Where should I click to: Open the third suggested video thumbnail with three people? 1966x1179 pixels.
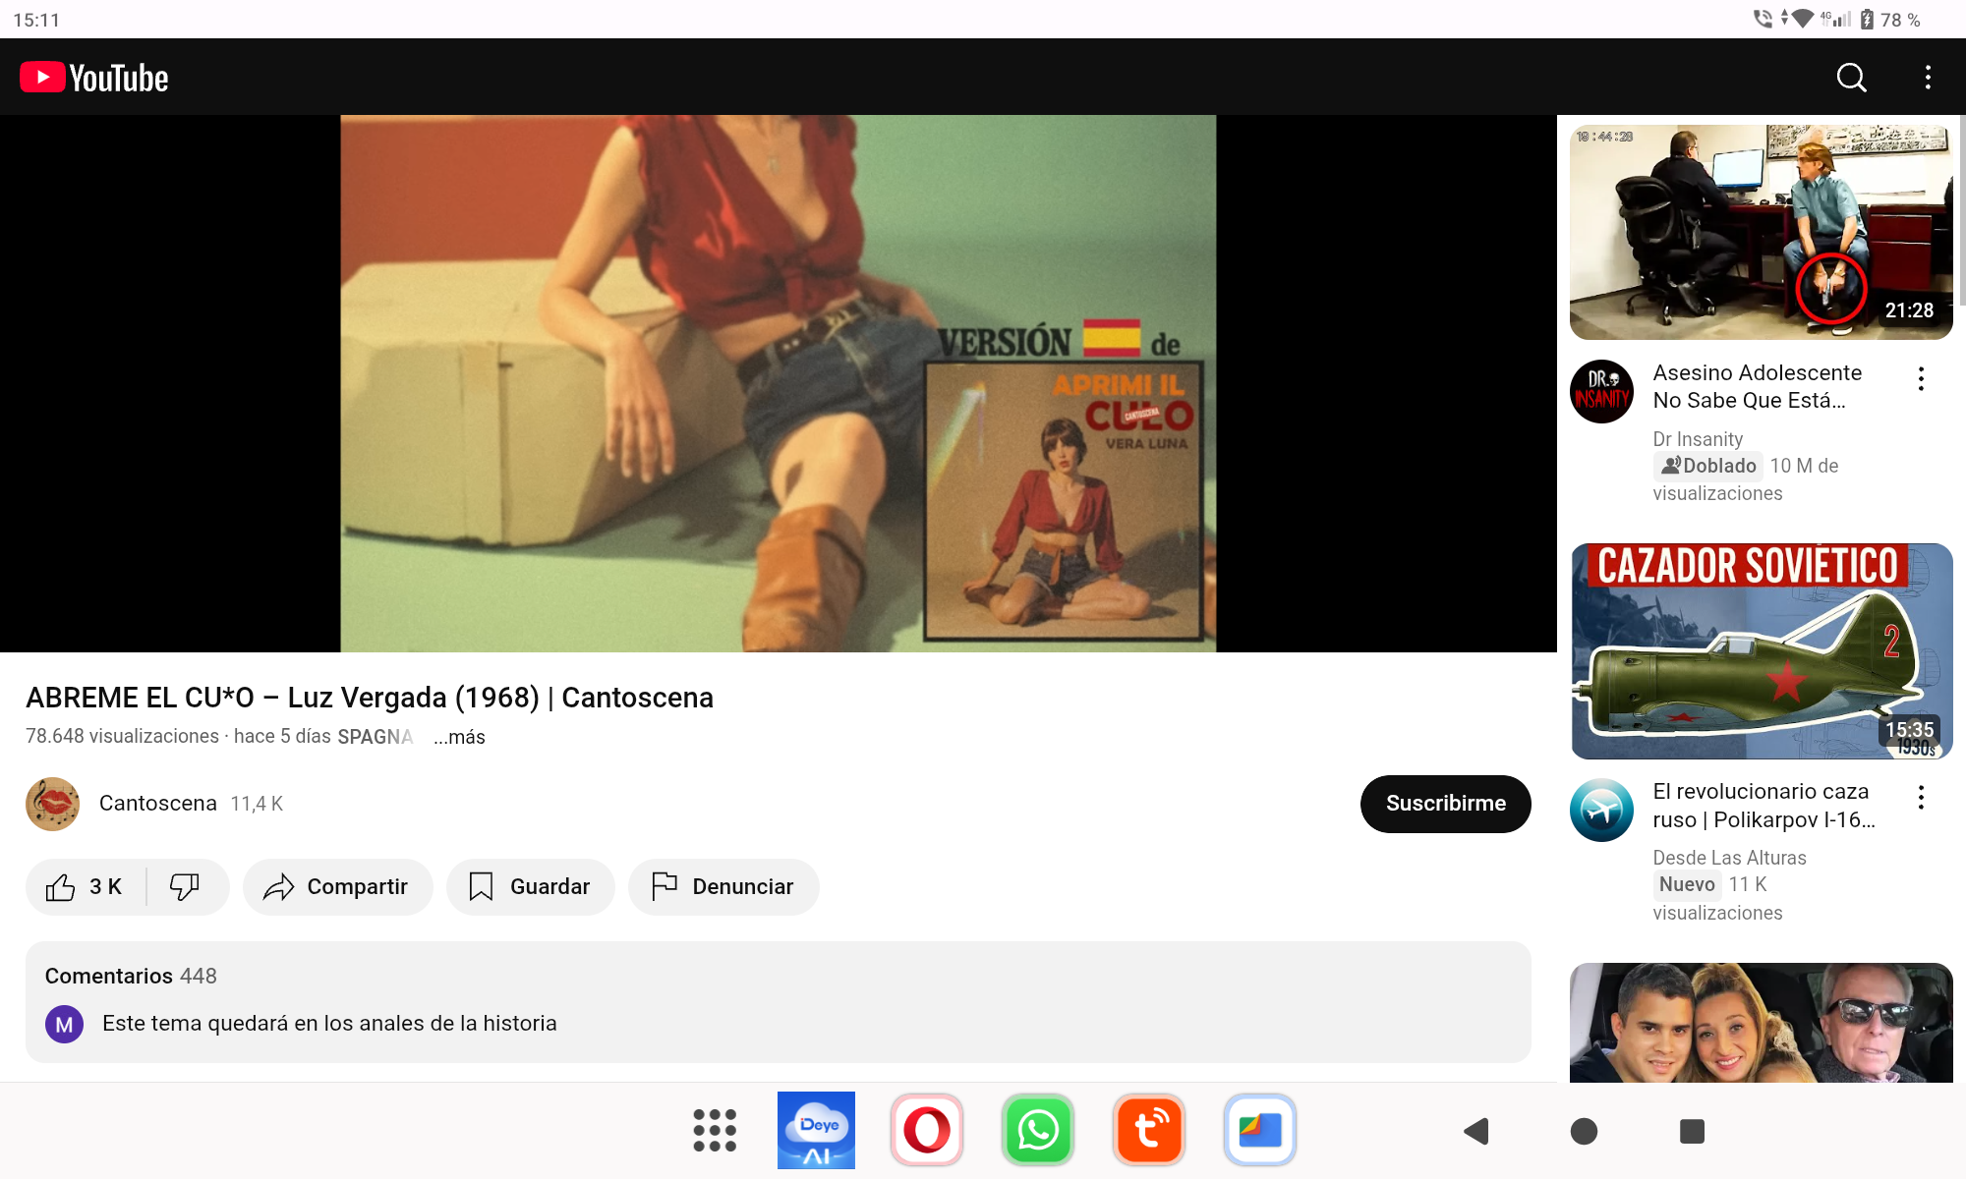click(x=1762, y=1023)
